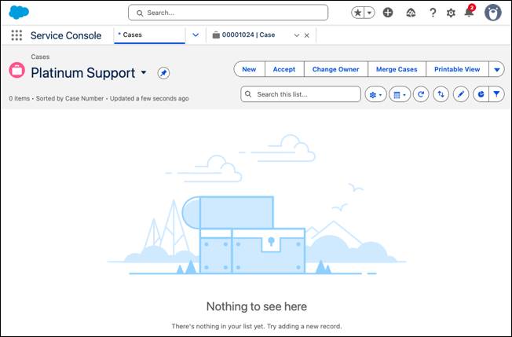Click the Favorites star icon
Viewport: 512px width, 337px height.
pyautogui.click(x=358, y=13)
